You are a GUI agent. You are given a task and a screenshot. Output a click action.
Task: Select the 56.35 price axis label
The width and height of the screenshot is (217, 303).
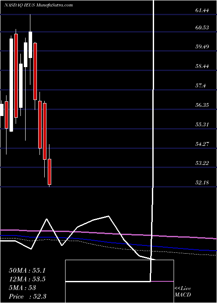(202, 105)
